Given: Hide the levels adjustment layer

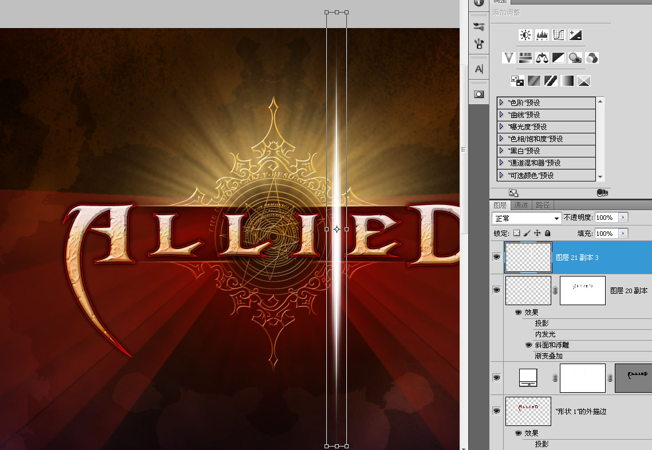Looking at the screenshot, I should 496,378.
